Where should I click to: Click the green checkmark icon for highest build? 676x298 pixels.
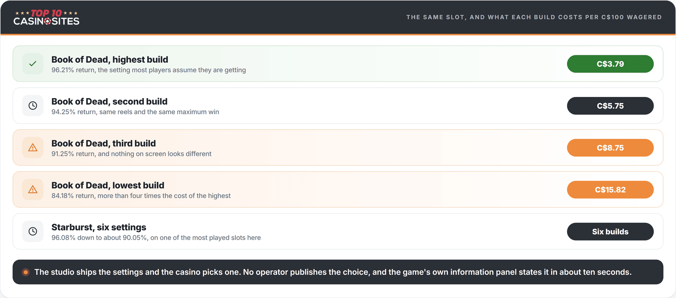point(33,64)
